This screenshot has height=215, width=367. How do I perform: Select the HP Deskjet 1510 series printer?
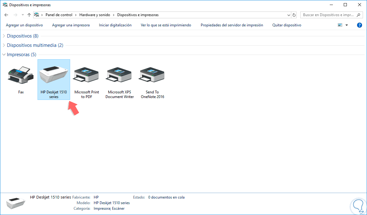[54, 79]
